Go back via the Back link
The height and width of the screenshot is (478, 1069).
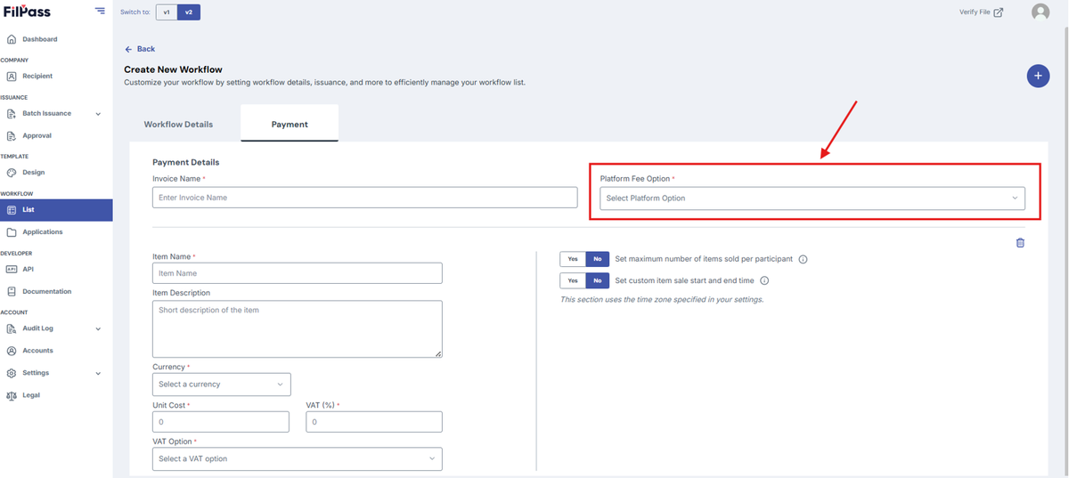pos(140,49)
